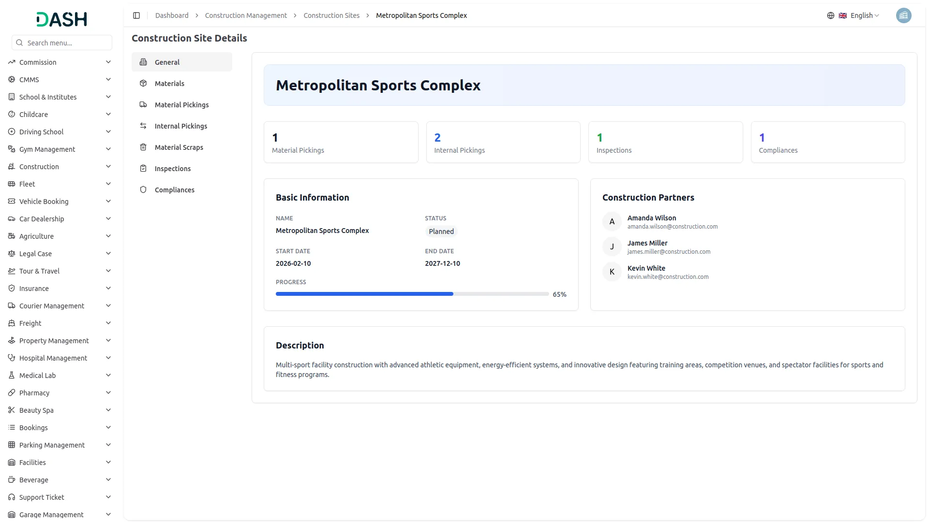929x522 pixels.
Task: Click the user avatar icon
Action: pyautogui.click(x=903, y=15)
